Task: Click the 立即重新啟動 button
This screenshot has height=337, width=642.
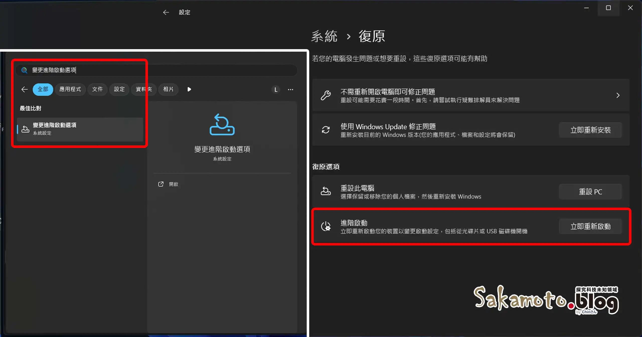Action: click(x=591, y=226)
